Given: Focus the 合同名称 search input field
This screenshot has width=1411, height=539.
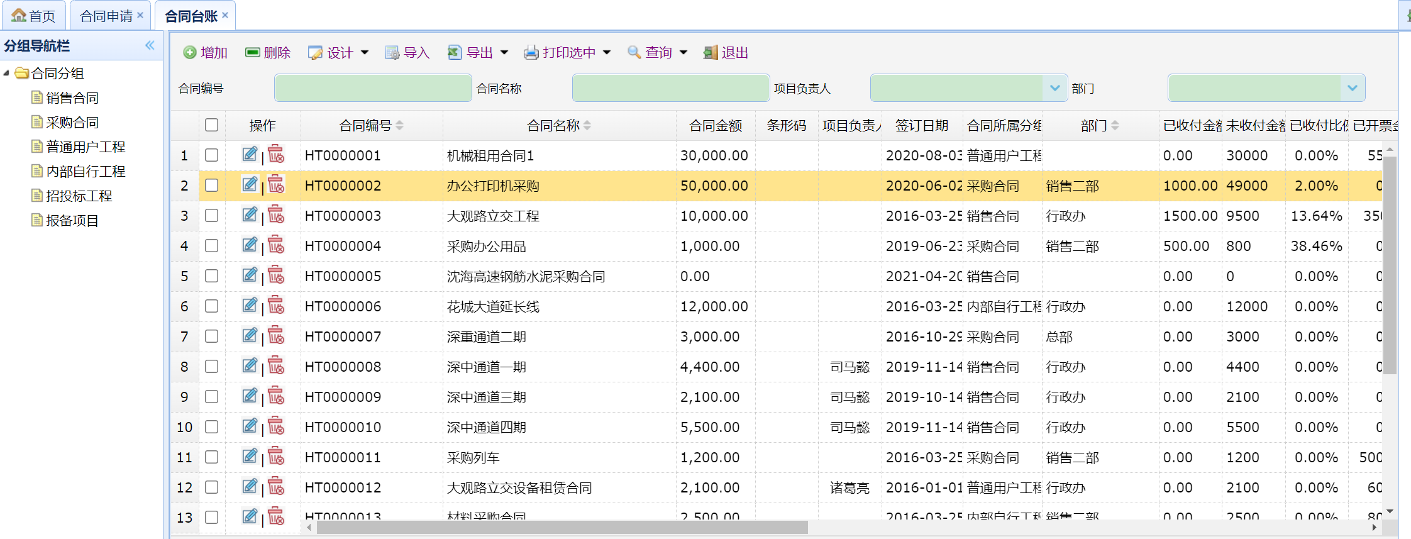Looking at the screenshot, I should tap(671, 88).
